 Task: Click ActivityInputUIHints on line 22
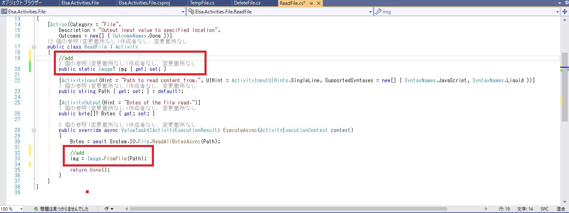point(258,80)
